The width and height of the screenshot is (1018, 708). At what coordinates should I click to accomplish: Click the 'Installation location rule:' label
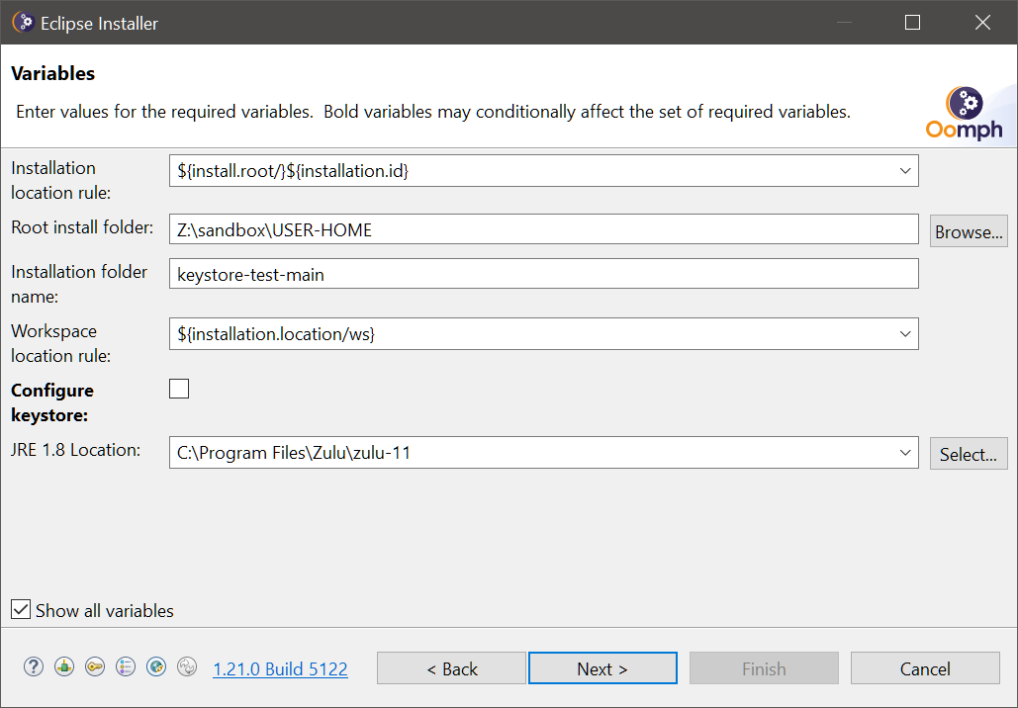(x=61, y=180)
